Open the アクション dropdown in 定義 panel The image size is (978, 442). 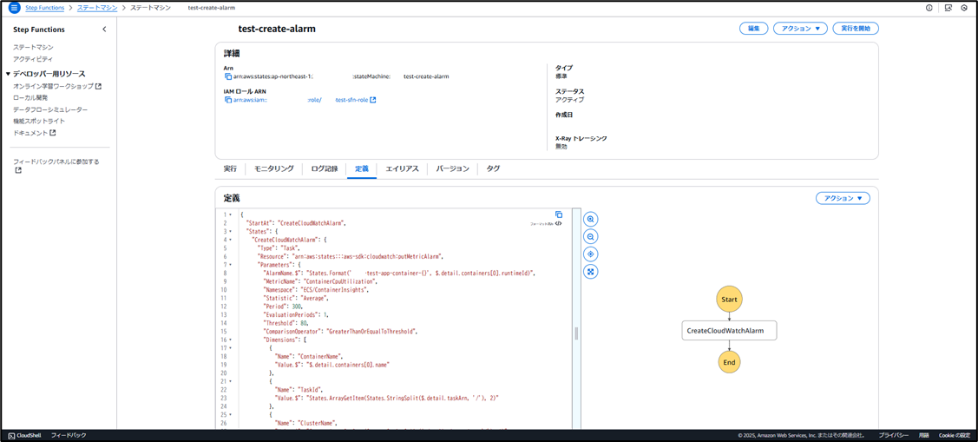[x=843, y=198]
